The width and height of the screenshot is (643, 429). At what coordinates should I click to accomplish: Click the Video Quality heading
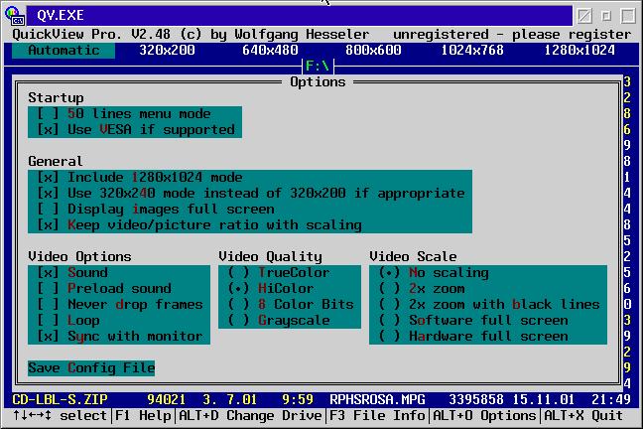tap(270, 256)
